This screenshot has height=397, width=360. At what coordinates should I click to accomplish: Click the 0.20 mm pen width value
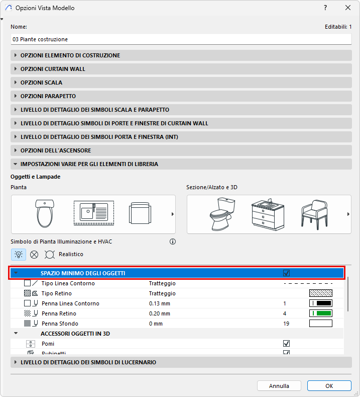[x=159, y=313]
